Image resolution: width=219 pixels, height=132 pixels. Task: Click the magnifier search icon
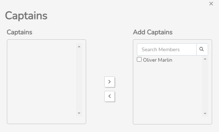(x=202, y=49)
